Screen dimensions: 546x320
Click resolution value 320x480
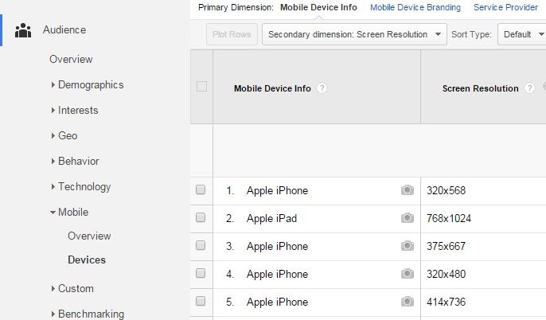pos(446,274)
